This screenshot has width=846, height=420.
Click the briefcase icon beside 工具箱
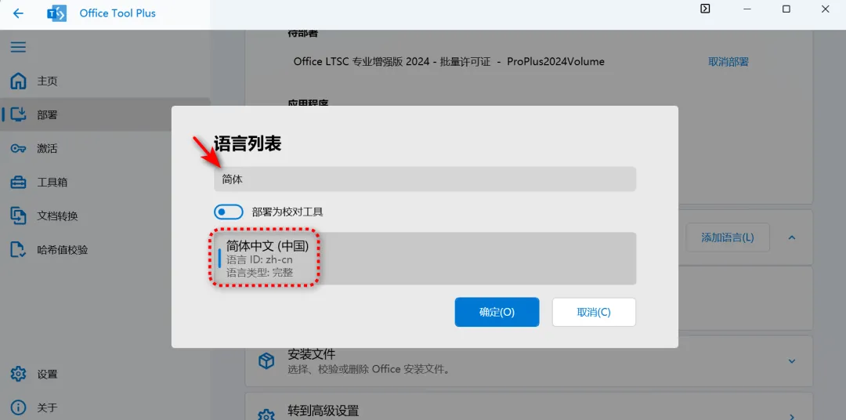point(18,182)
